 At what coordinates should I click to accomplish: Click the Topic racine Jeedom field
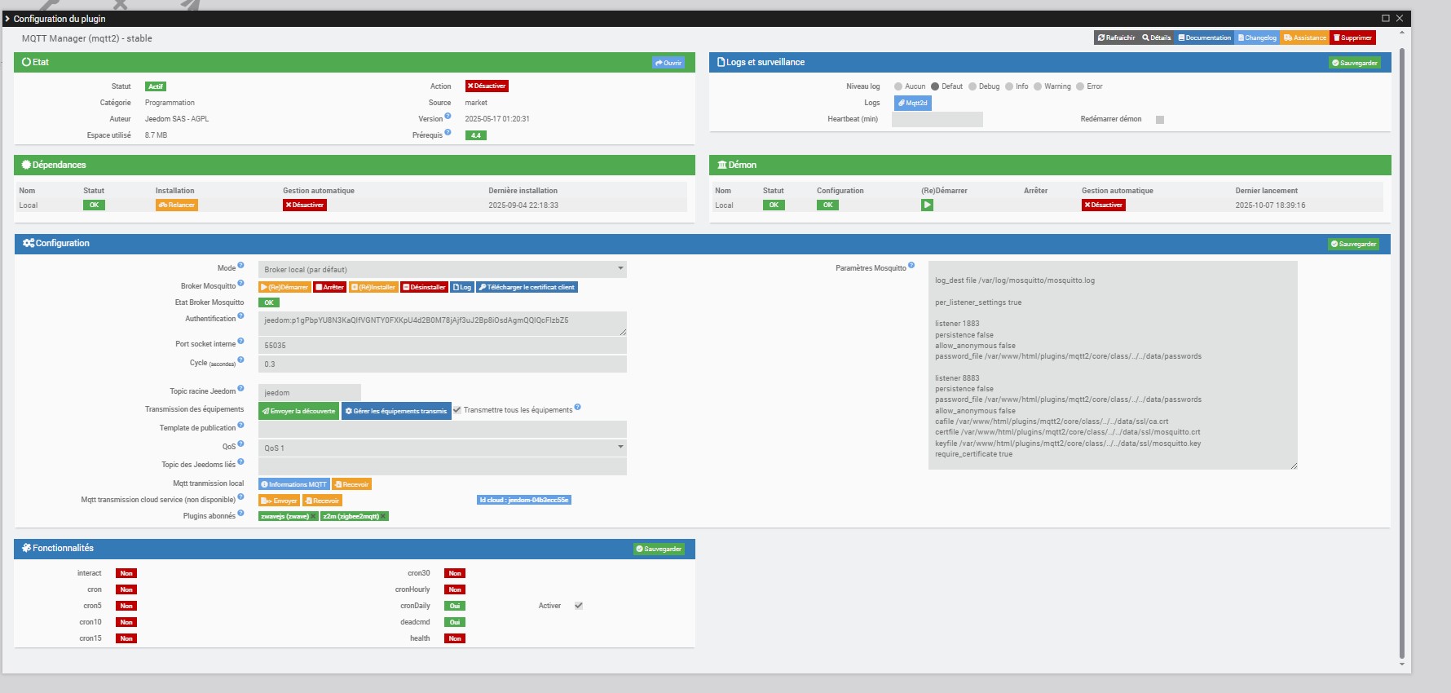tap(310, 392)
